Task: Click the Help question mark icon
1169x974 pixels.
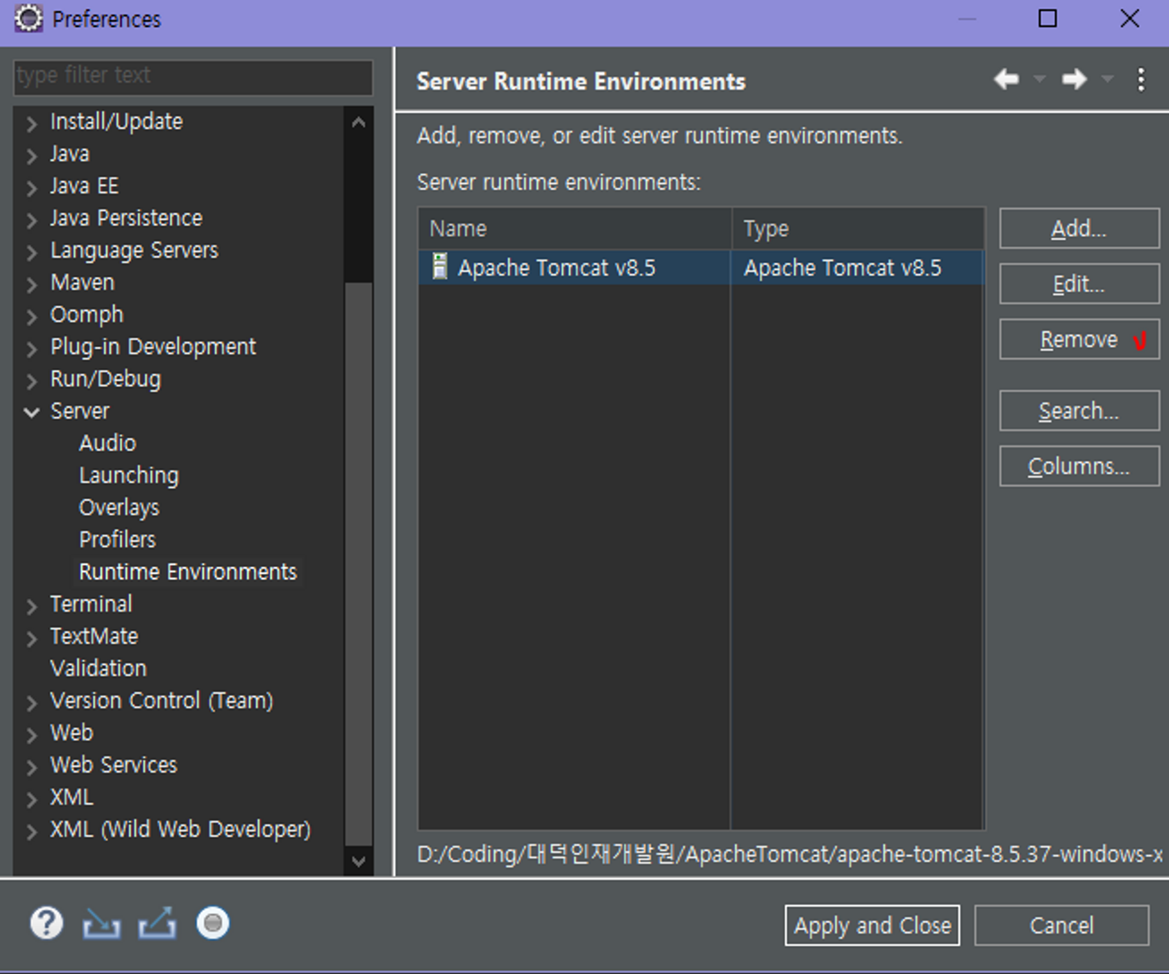Action: click(47, 924)
